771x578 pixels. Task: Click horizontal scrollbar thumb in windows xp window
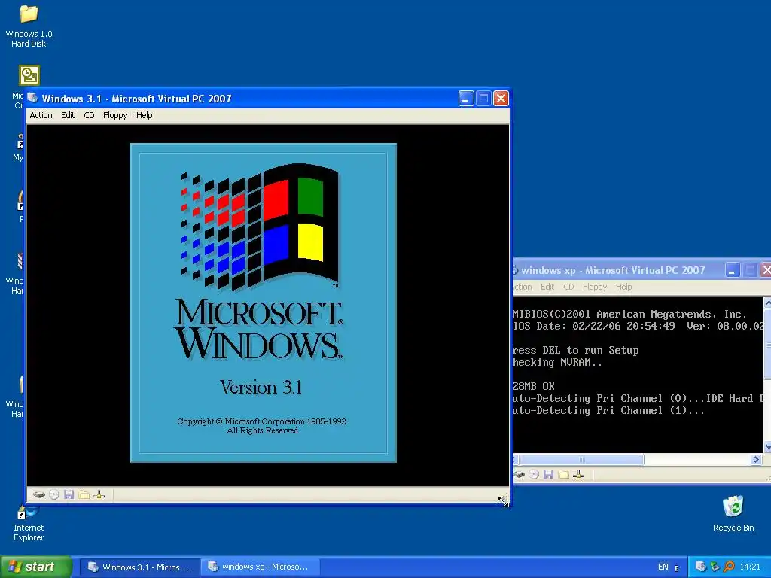[582, 460]
